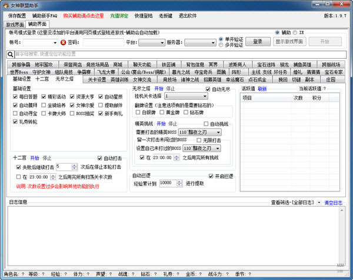Enable 精英挑战 自动挑战 checkbox
353x280 pixels.
tap(206, 124)
